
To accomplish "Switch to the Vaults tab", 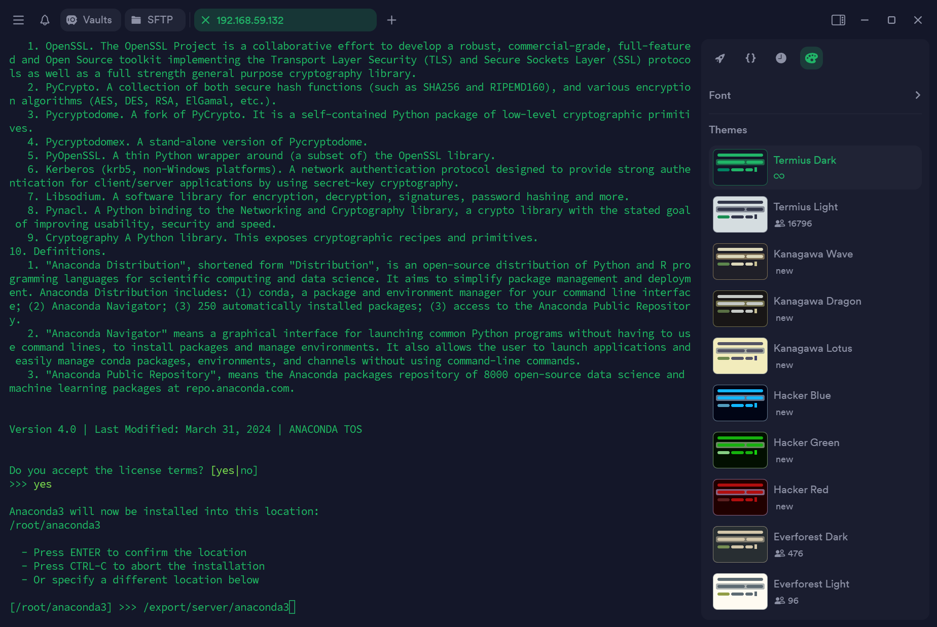I will (90, 20).
